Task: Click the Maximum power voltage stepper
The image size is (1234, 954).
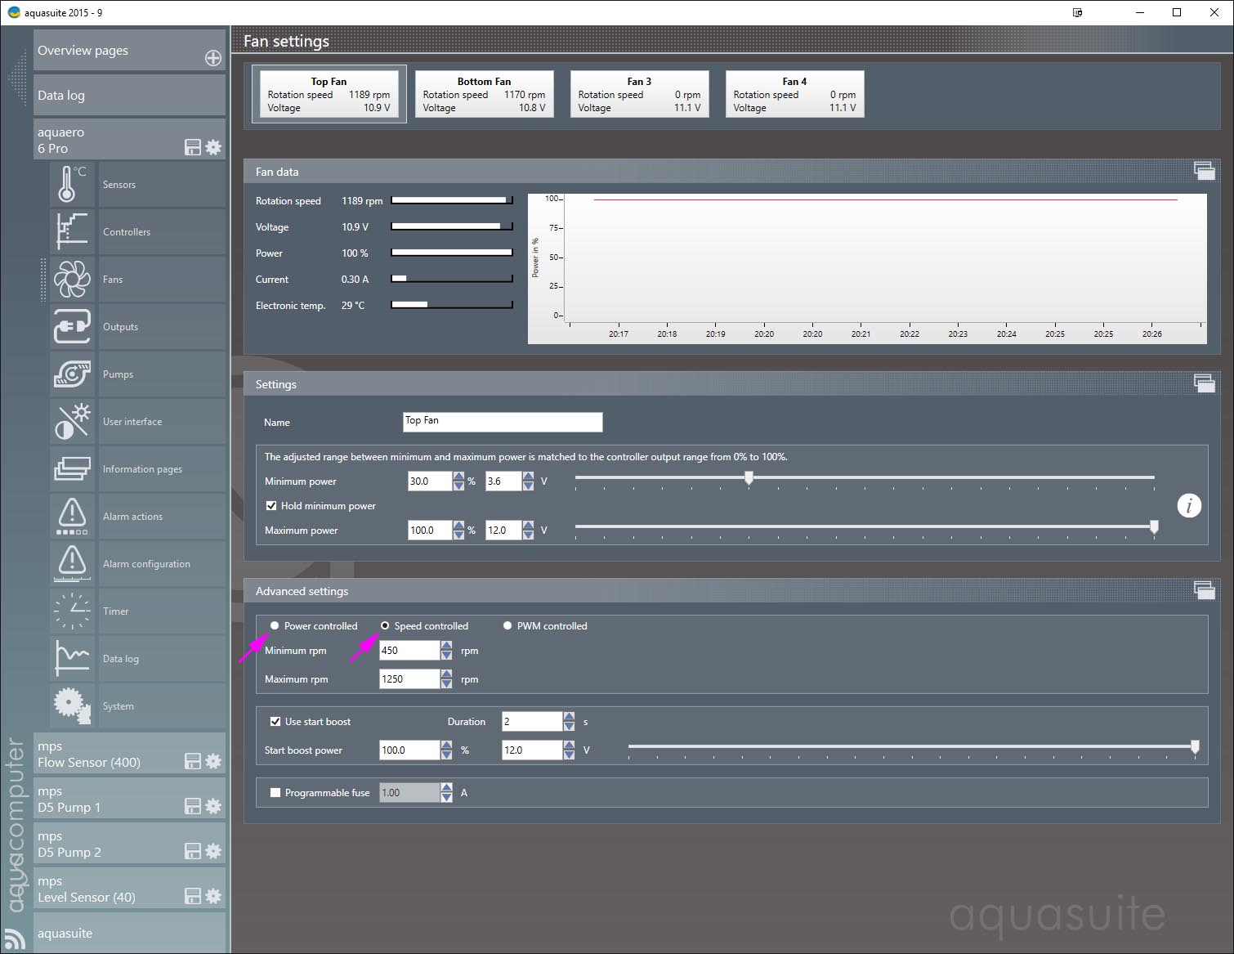Action: [x=528, y=531]
